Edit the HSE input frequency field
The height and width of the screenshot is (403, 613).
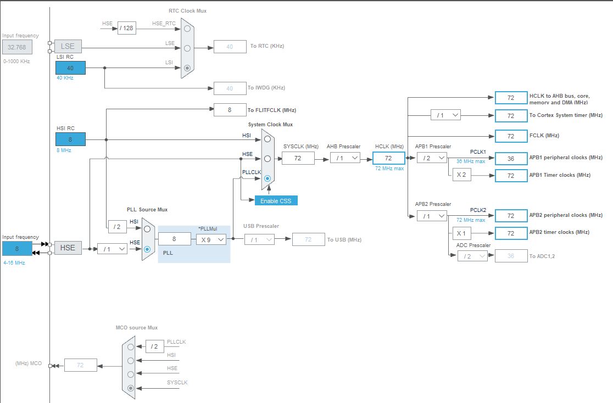pyautogui.click(x=17, y=249)
